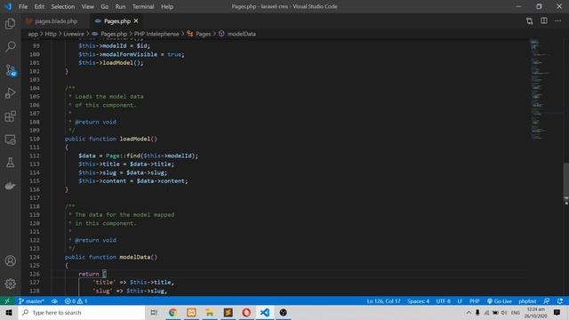The width and height of the screenshot is (569, 320).
Task: Open the Run menu
Action: click(120, 6)
